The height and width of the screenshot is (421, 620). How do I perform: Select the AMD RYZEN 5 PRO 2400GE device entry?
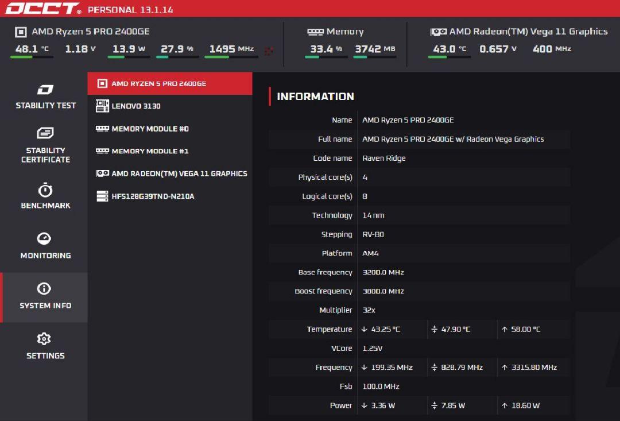tap(169, 83)
